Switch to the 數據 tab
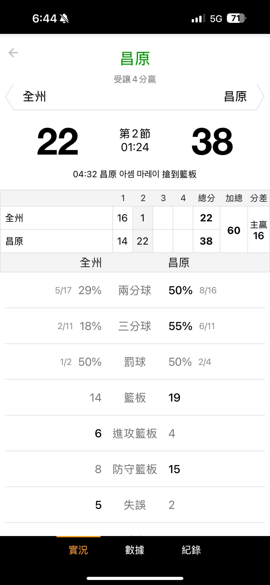270x585 pixels. pyautogui.click(x=135, y=550)
